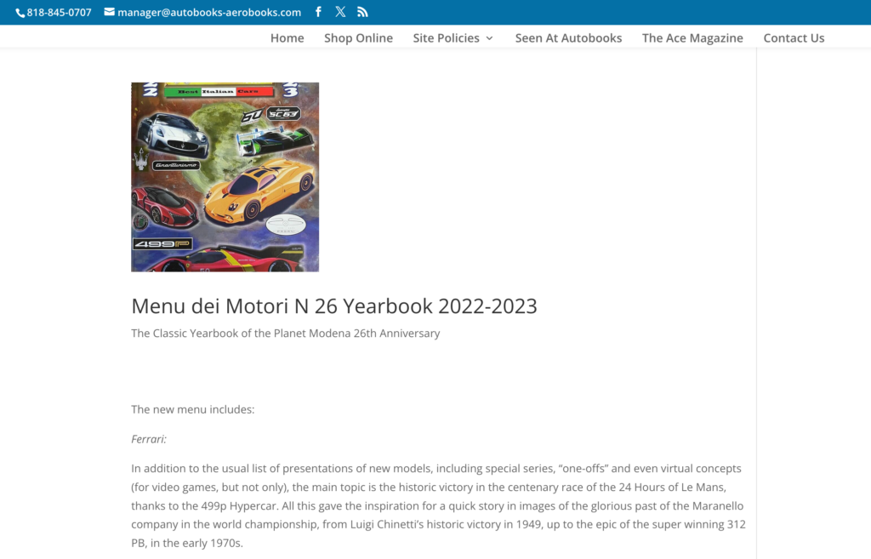
Task: Go to the Home menu item
Action: click(287, 37)
